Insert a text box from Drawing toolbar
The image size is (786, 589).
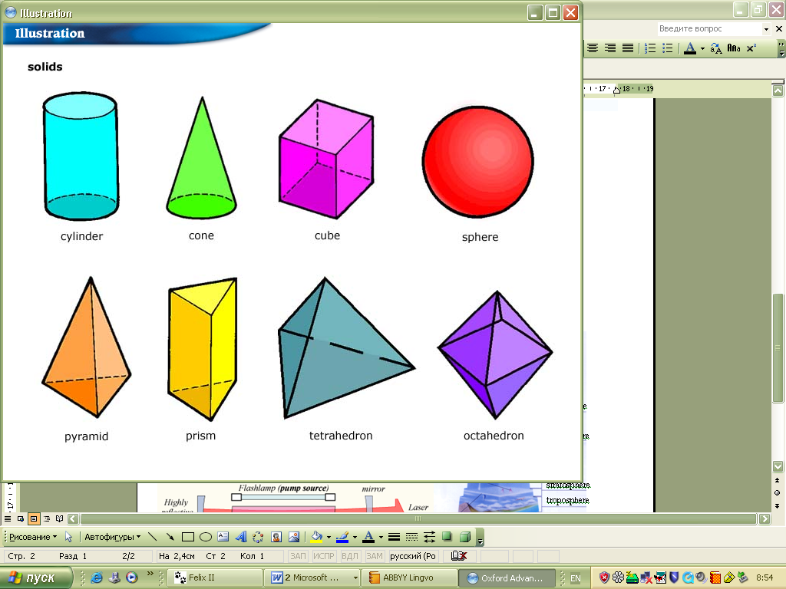[x=223, y=537]
